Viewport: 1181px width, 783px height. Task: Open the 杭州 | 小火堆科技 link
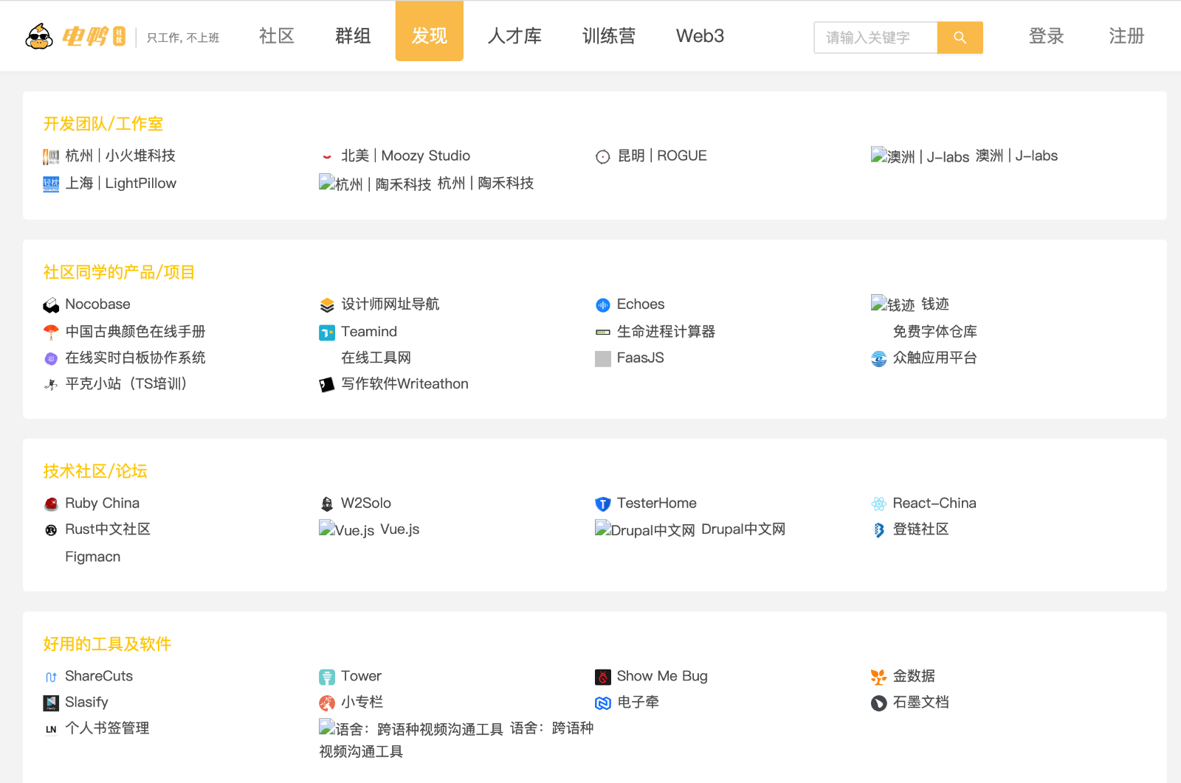[x=120, y=156]
